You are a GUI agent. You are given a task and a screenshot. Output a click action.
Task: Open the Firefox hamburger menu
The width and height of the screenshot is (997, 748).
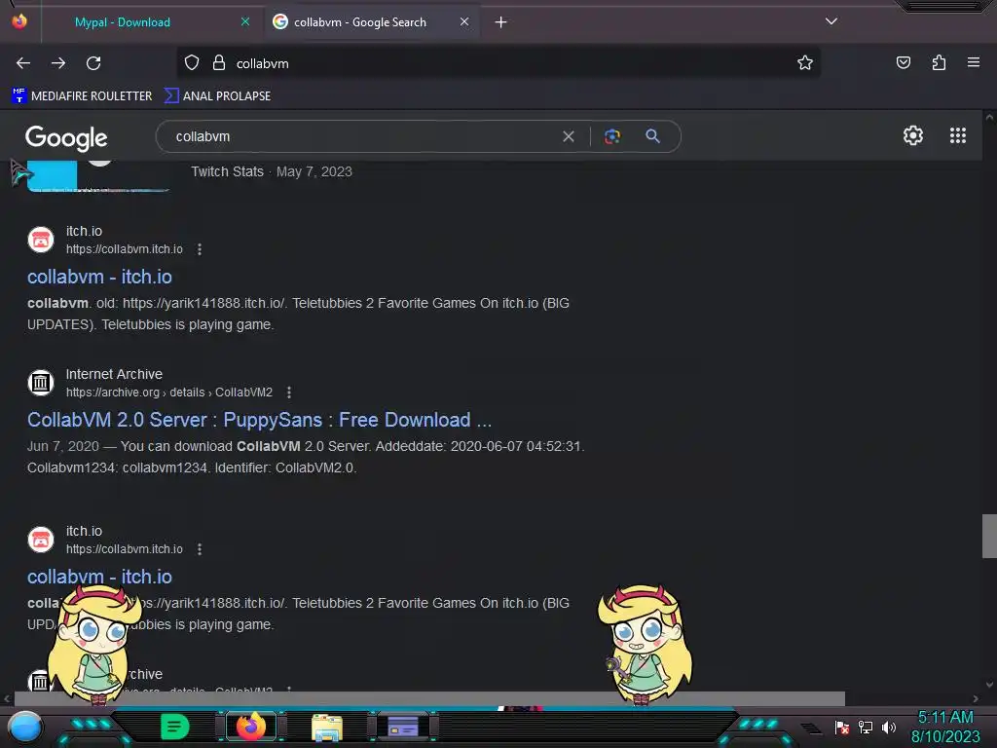tap(973, 62)
